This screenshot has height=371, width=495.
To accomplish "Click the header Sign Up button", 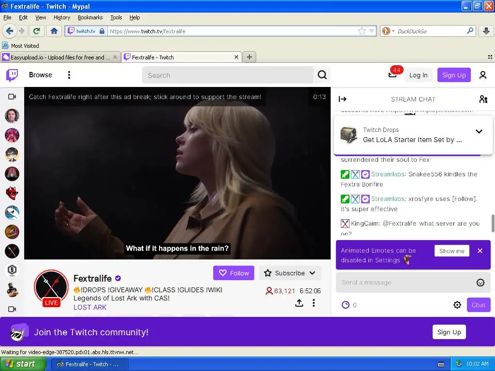I will click(x=454, y=75).
